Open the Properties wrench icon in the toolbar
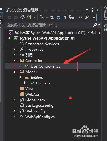 click(x=87, y=17)
